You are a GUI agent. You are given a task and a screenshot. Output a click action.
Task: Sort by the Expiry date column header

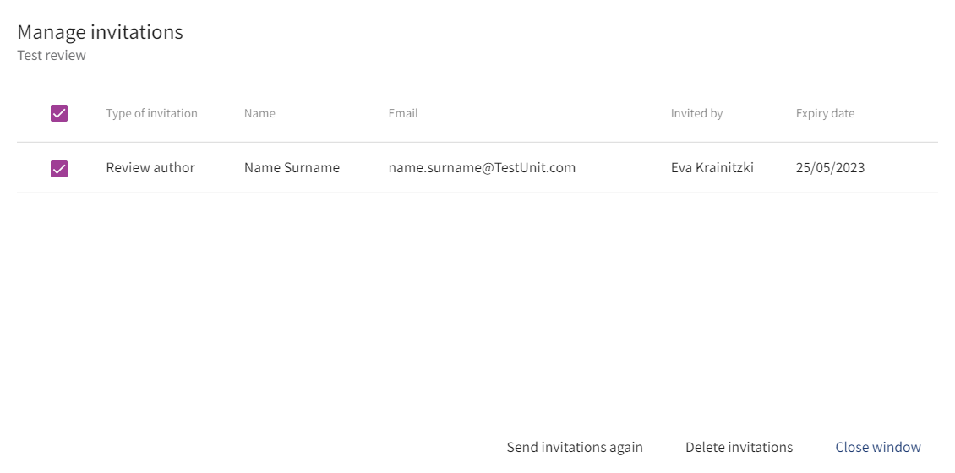pos(825,113)
